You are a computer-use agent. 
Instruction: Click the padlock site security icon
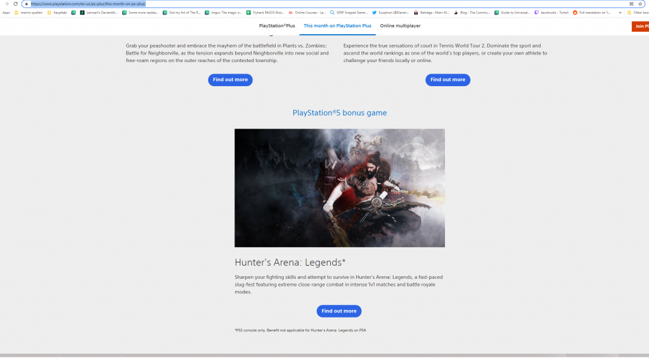point(27,4)
